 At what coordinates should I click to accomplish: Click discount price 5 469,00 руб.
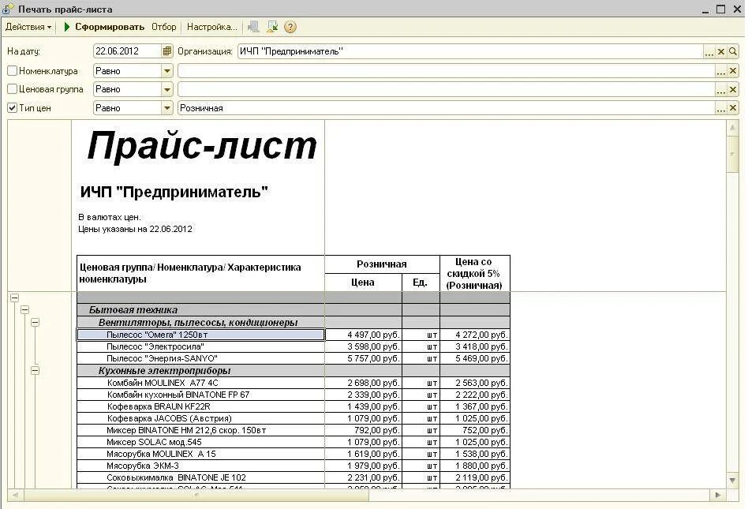point(475,358)
